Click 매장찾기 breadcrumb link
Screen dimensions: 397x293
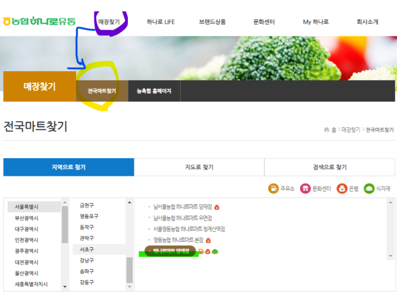tap(351, 130)
